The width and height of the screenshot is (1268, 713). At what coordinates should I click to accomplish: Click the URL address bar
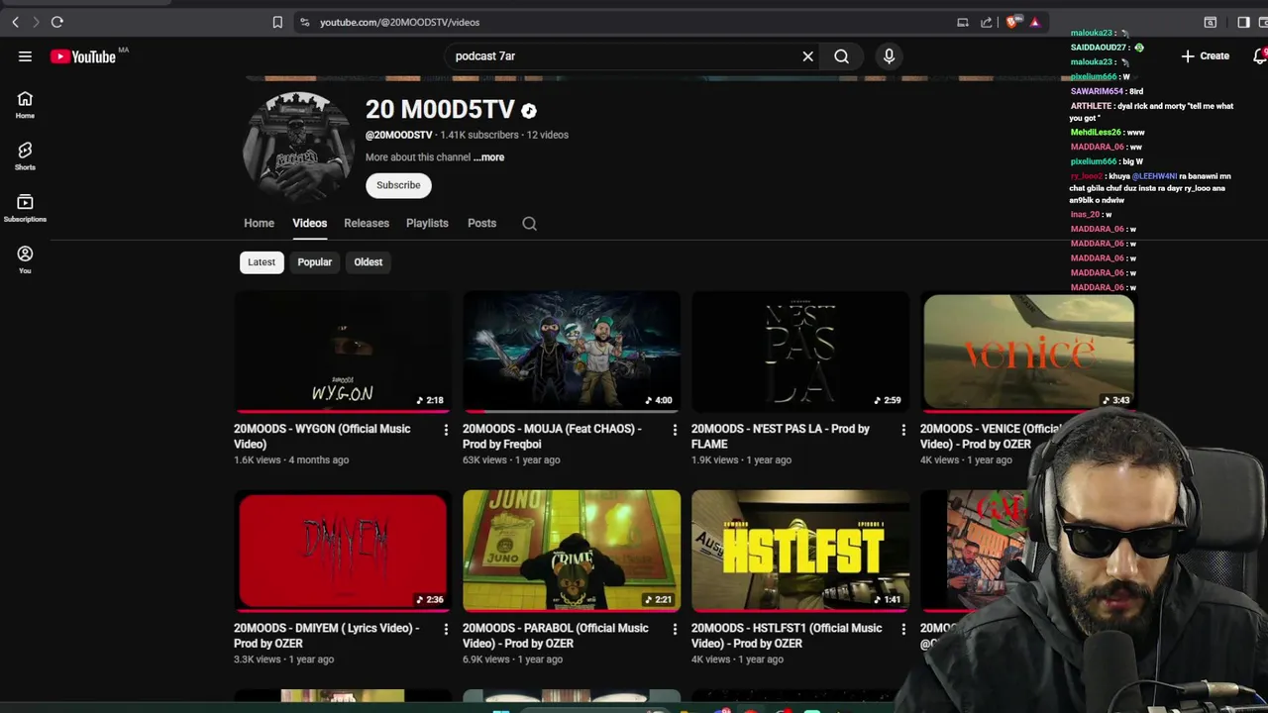(624, 22)
